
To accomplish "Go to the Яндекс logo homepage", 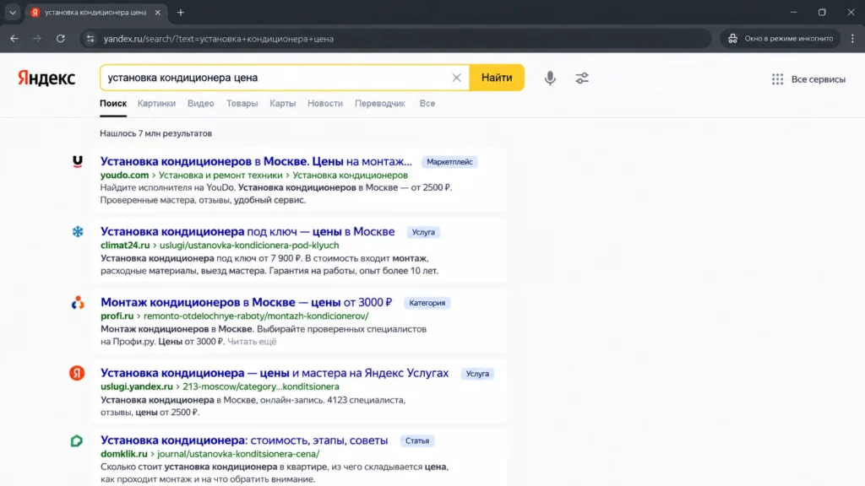I will pos(46,78).
